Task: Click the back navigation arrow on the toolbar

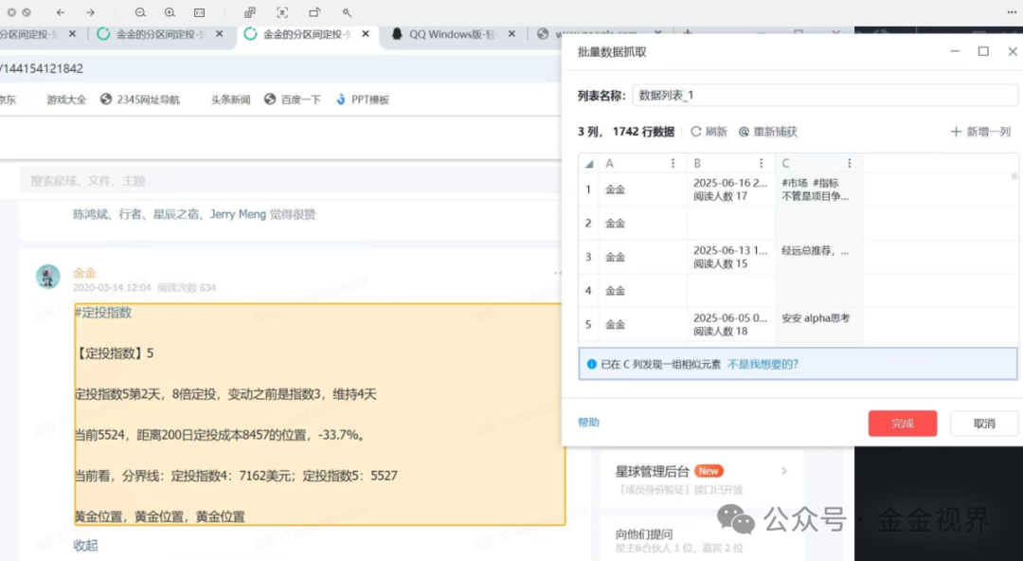Action: pyautogui.click(x=60, y=12)
